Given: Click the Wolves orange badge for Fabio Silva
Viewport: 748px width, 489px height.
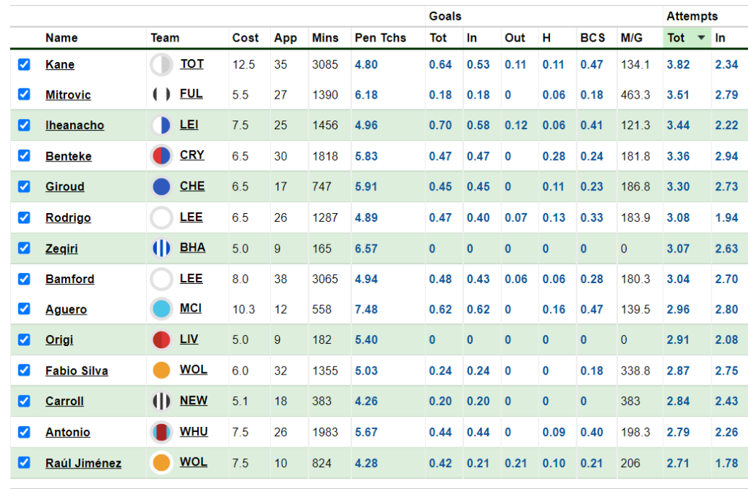Looking at the screenshot, I should click(x=161, y=370).
